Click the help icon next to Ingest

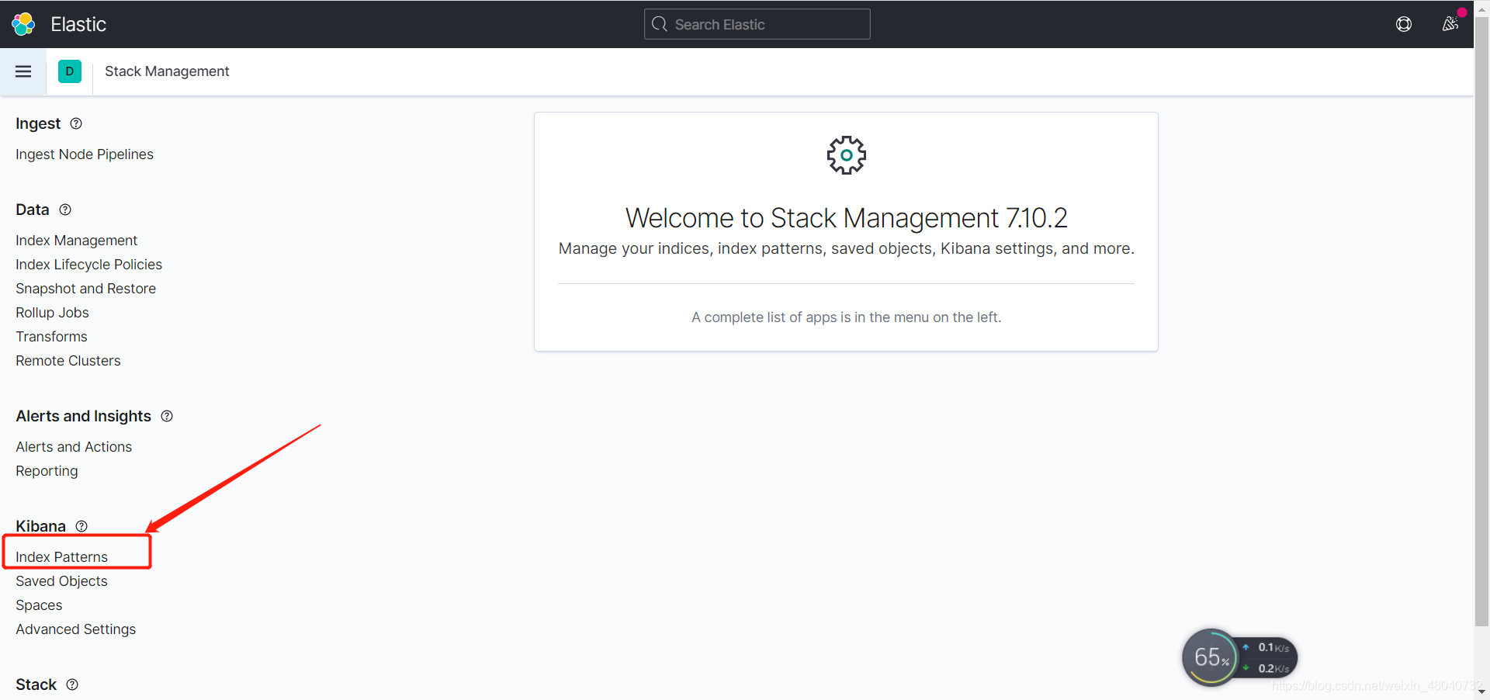[76, 123]
